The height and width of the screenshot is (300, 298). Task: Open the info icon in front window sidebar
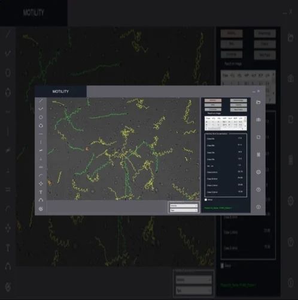(259, 207)
